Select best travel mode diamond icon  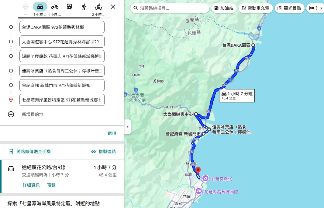(x=26, y=7)
